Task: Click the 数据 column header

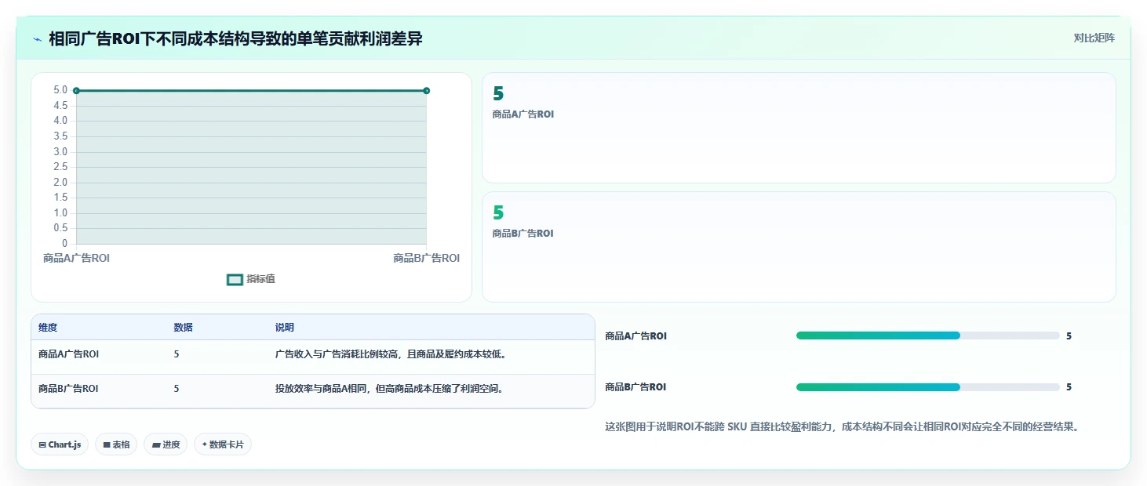Action: 183,328
